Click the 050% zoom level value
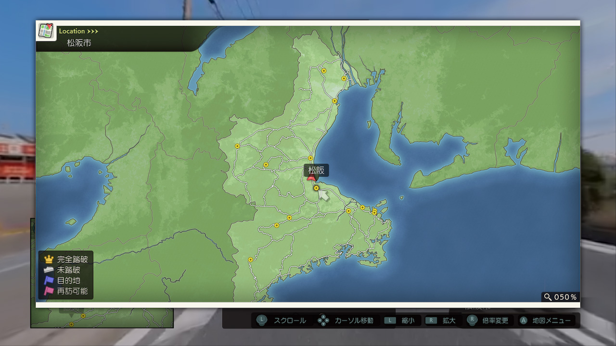Viewport: 616px width, 346px height. pos(565,297)
